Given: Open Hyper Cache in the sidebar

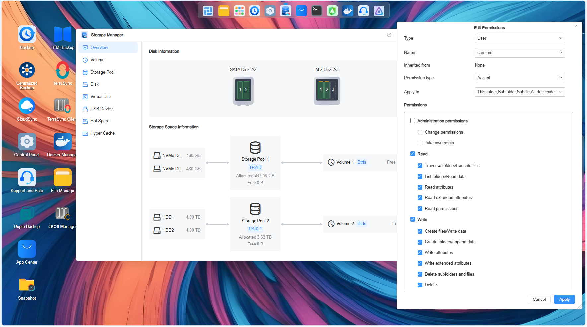Looking at the screenshot, I should (x=102, y=133).
